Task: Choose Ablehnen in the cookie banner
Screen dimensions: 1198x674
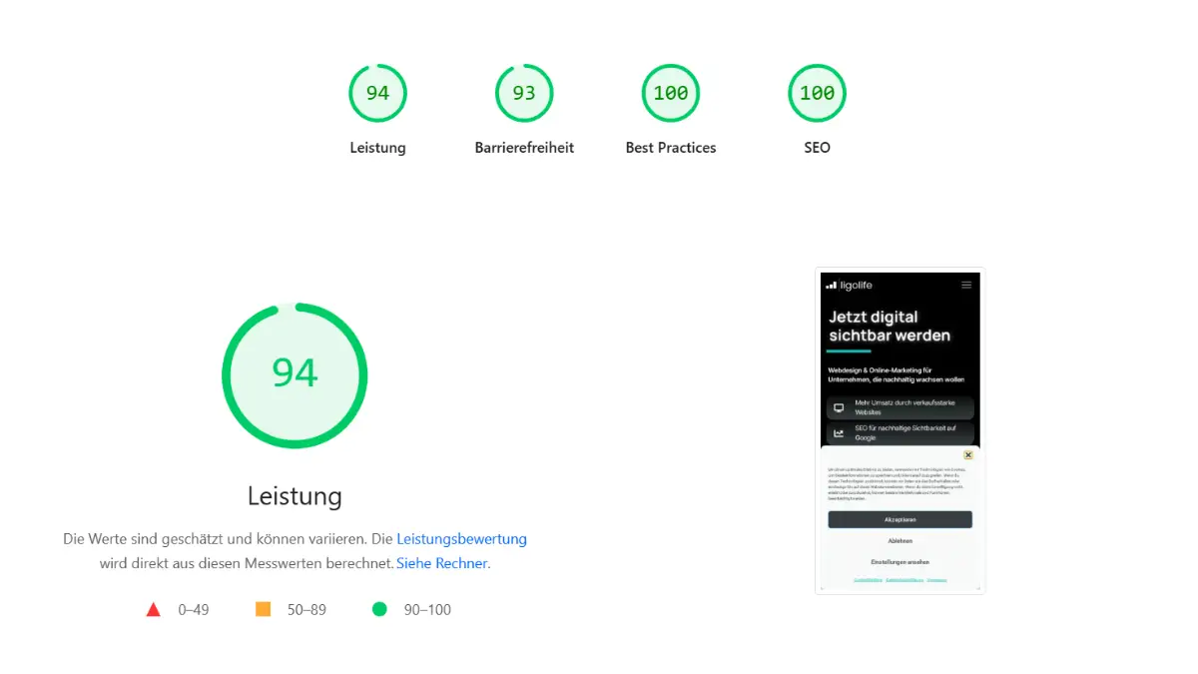Action: [898, 539]
